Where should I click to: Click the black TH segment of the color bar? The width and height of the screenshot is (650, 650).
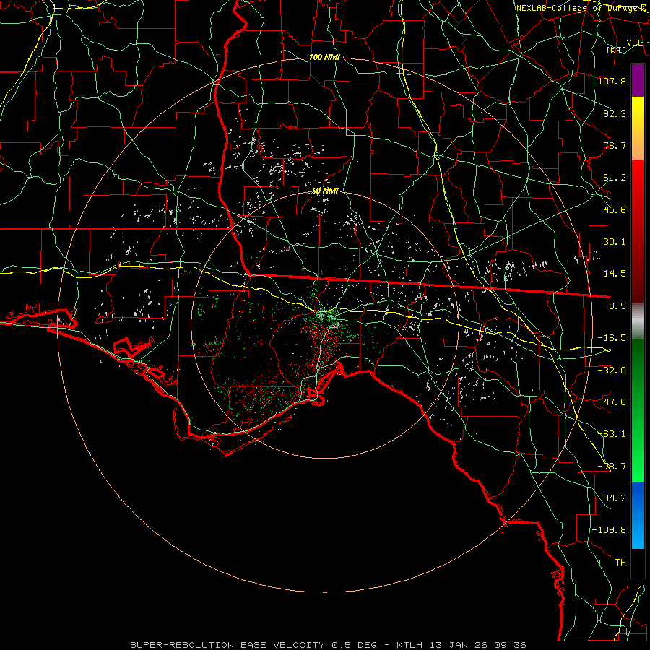pos(638,563)
